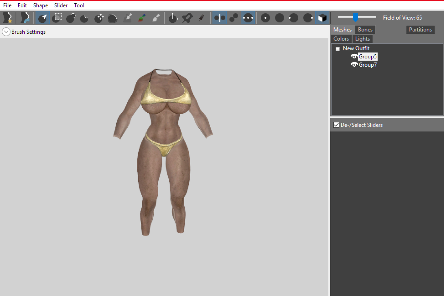The width and height of the screenshot is (444, 296).
Task: Expand the Brush Settings panel
Action: 6,32
